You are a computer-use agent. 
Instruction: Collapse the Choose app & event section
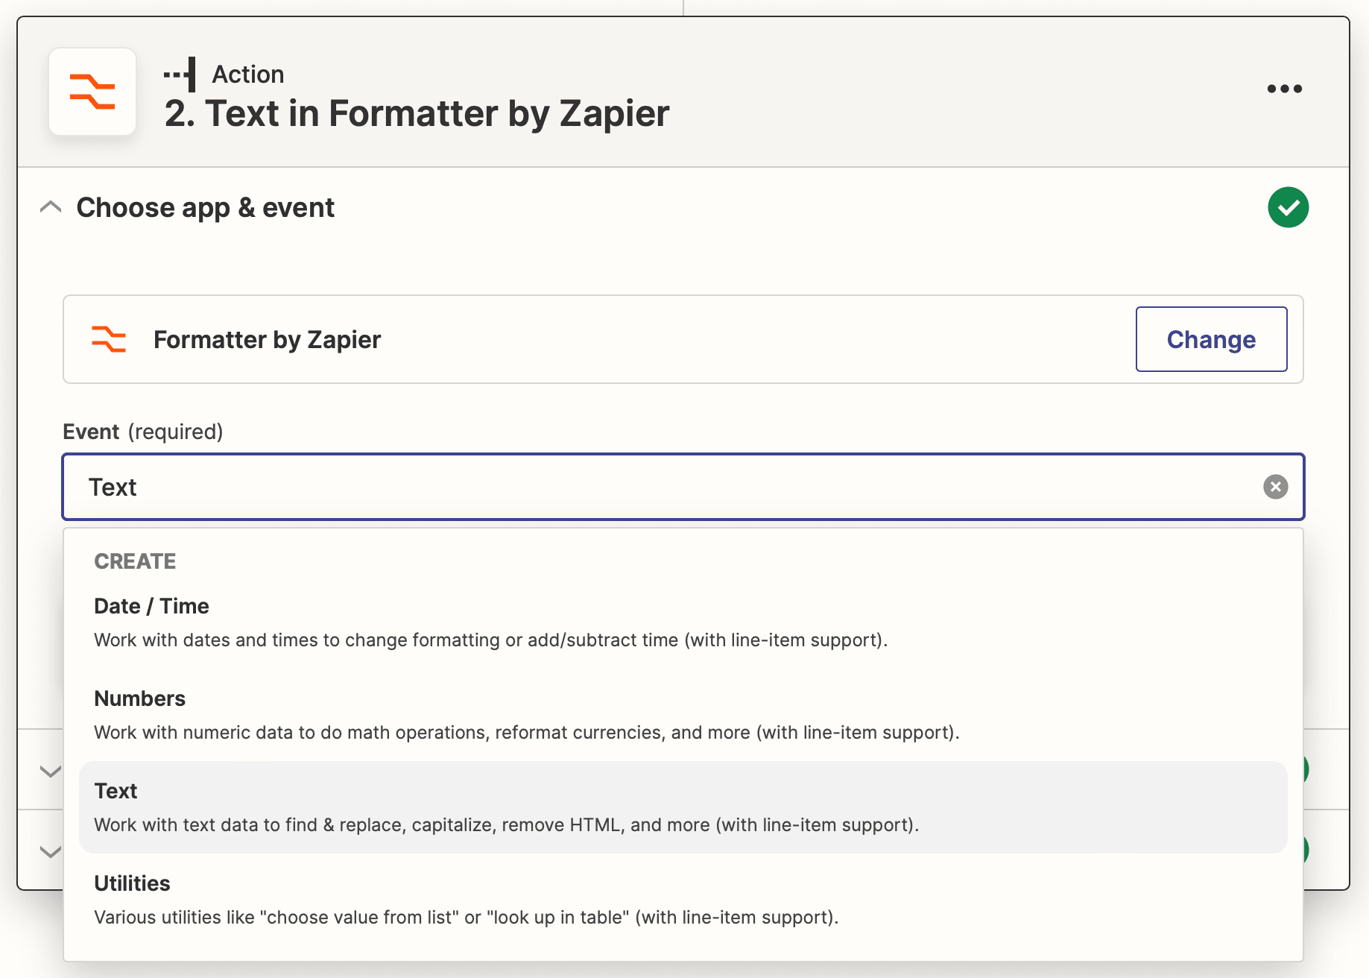[x=51, y=207]
